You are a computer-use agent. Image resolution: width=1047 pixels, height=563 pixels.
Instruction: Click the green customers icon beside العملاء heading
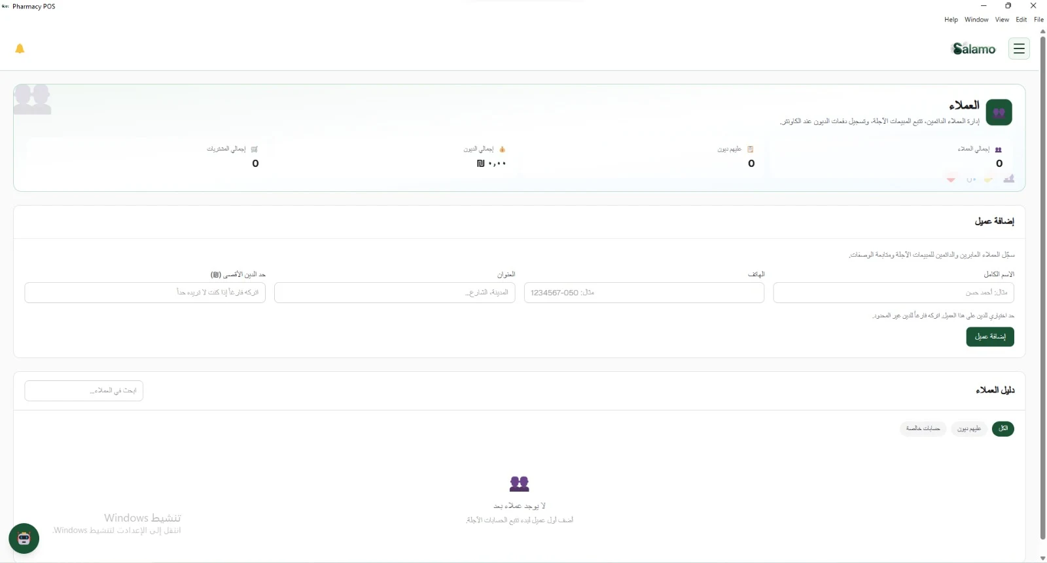pos(999,113)
